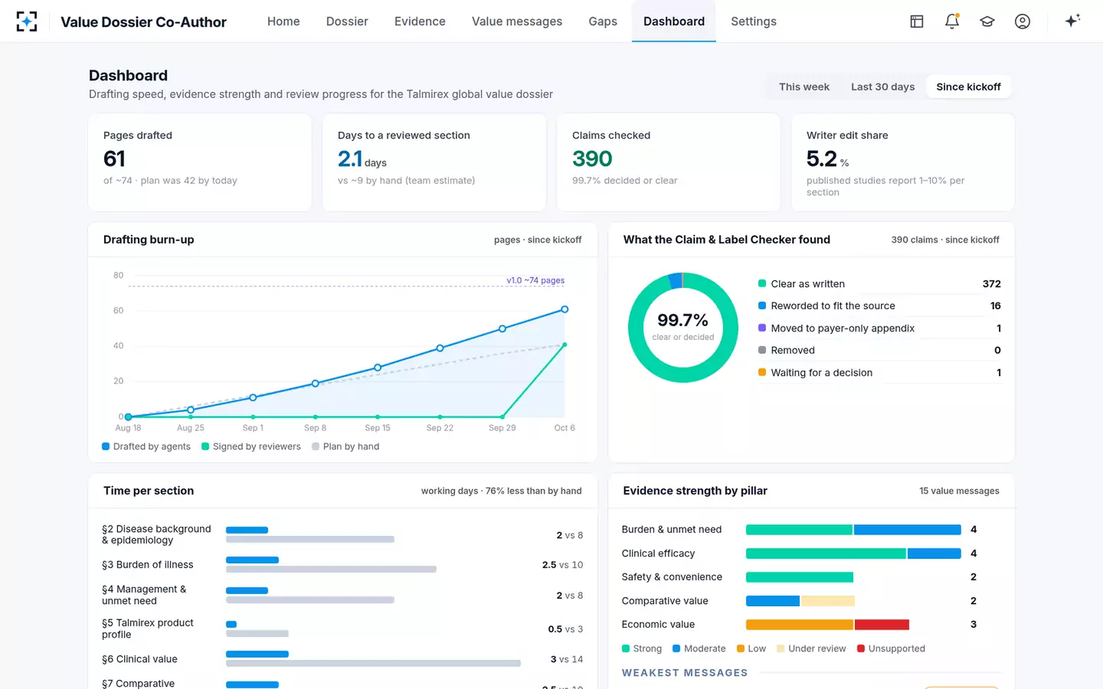This screenshot has height=689, width=1103.
Task: Click the Unsupported legend swatch
Action: (x=861, y=648)
